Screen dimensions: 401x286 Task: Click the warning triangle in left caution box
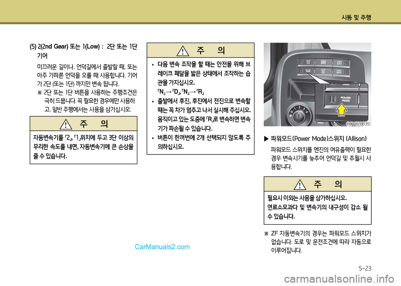click(66, 124)
